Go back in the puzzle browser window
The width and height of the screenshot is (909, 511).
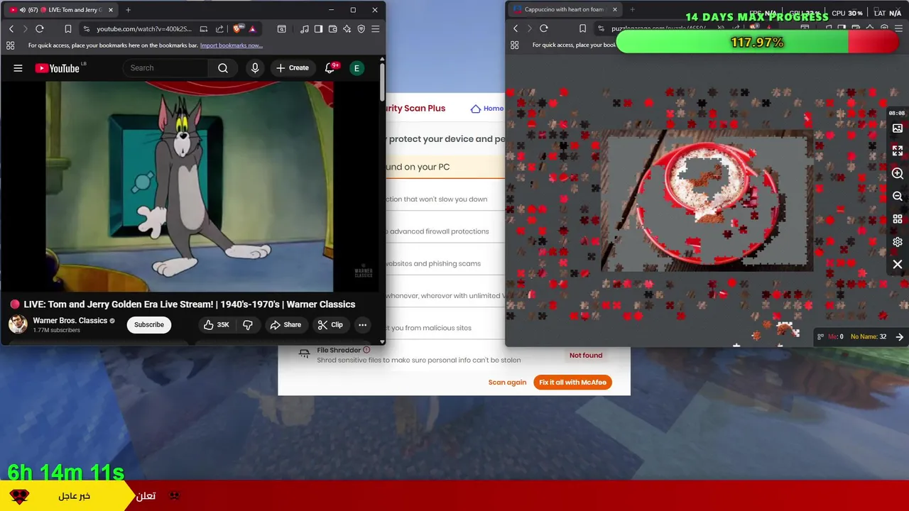(516, 28)
